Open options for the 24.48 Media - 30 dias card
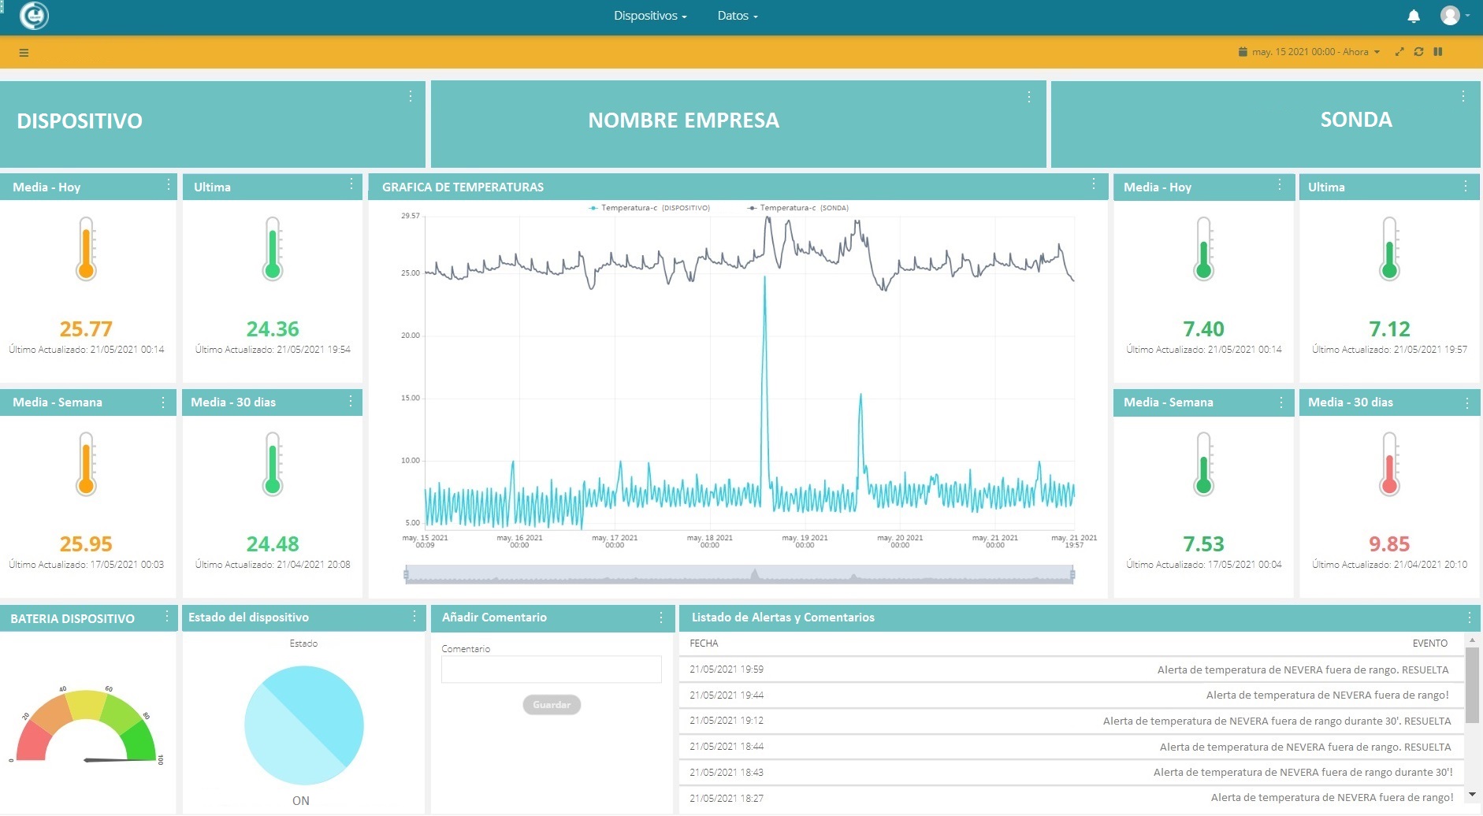Image resolution: width=1483 pixels, height=816 pixels. [351, 402]
